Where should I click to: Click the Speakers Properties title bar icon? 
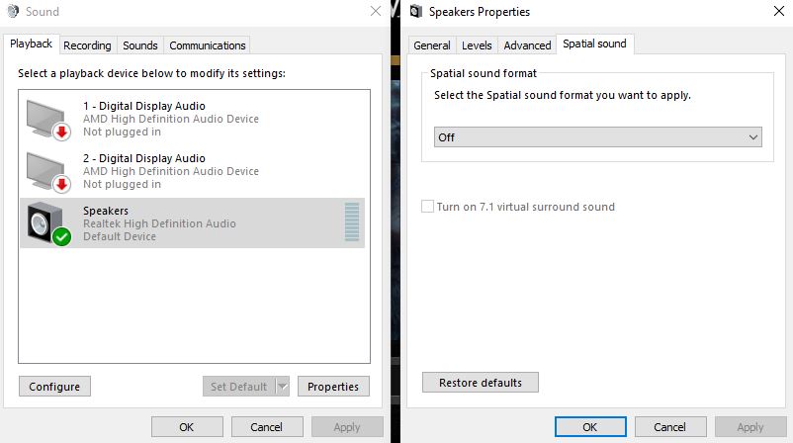415,11
